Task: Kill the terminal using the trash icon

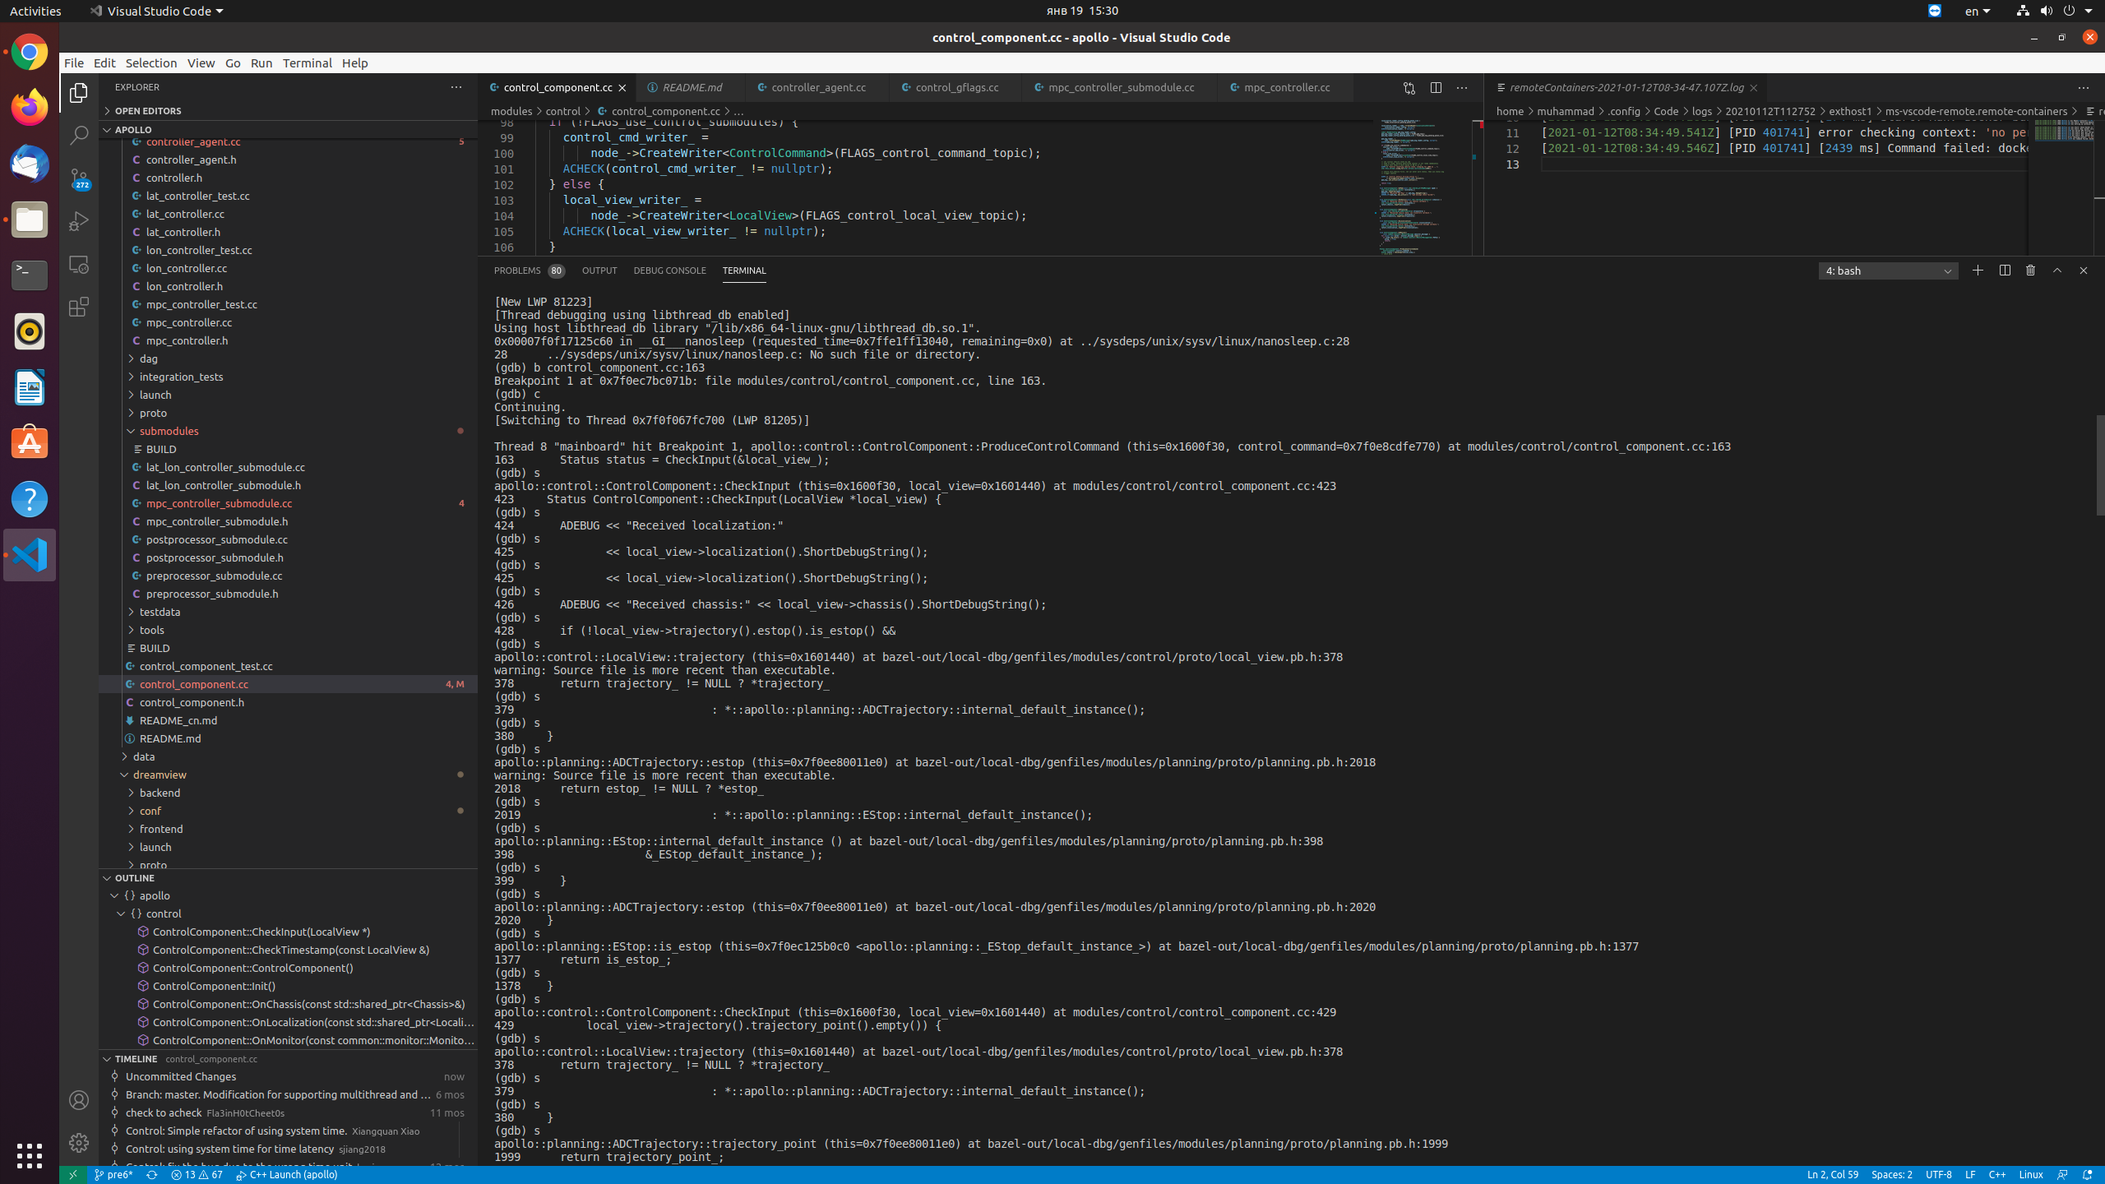Action: 2030,270
